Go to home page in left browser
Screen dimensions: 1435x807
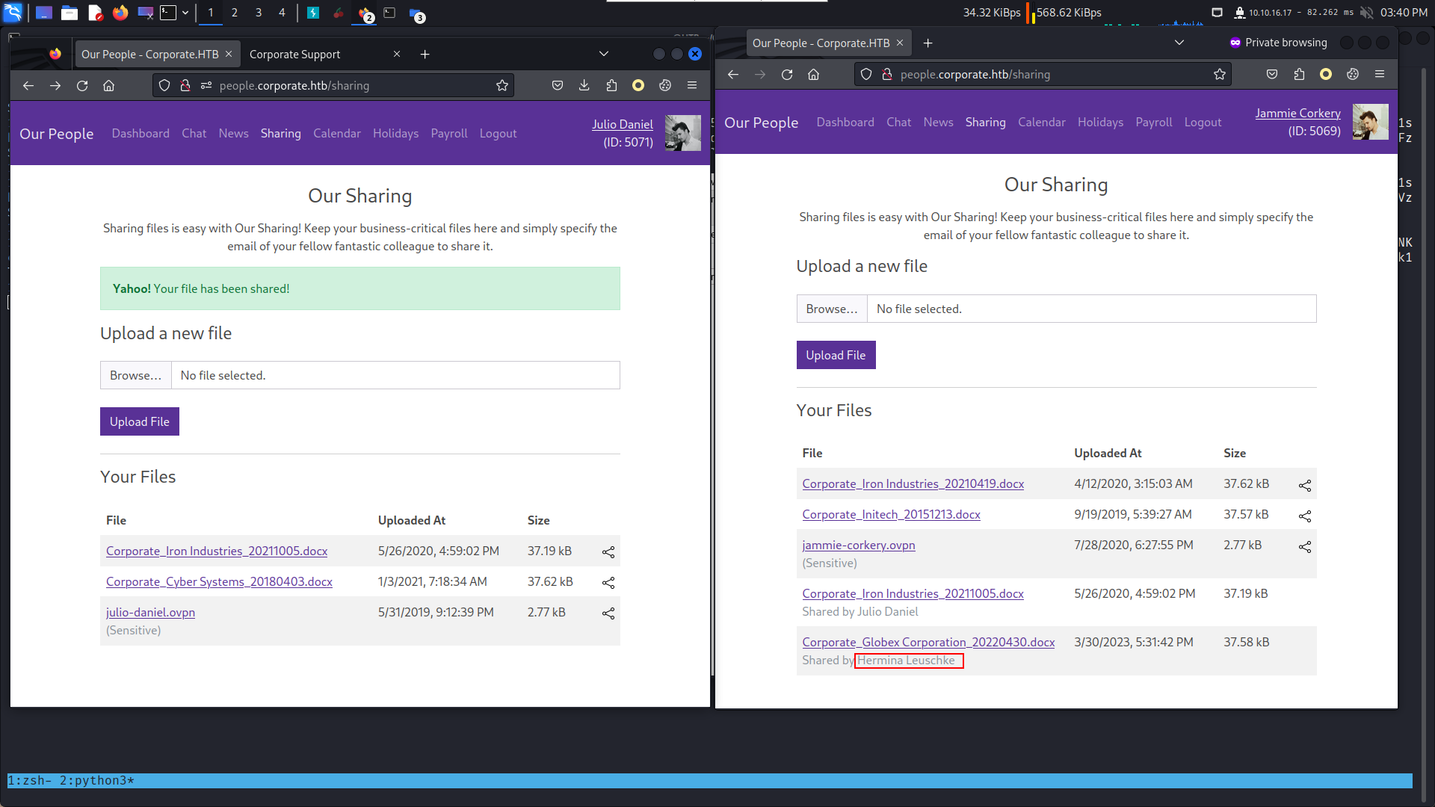(x=109, y=86)
